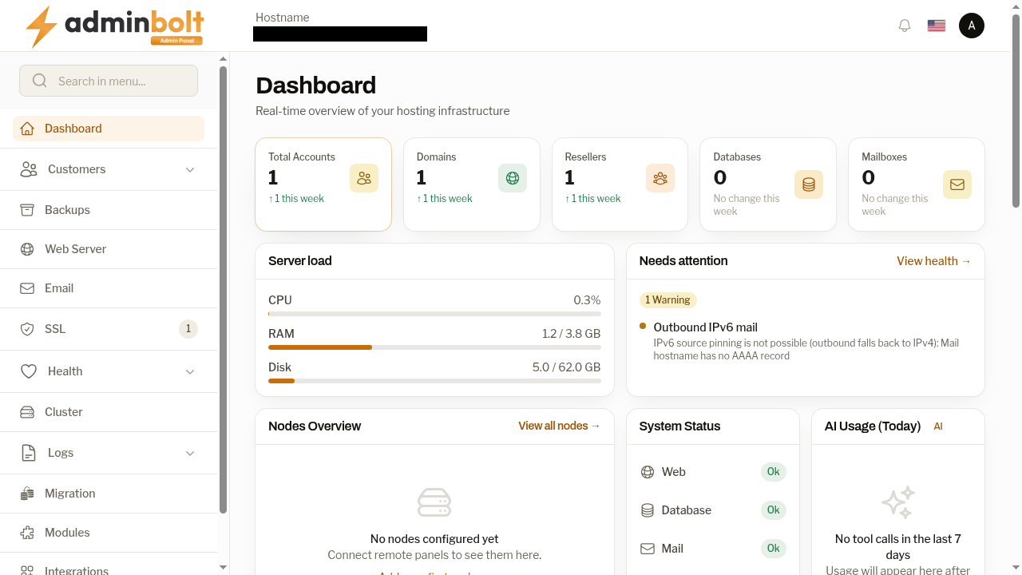Click the Email envelope icon in sidebar
This screenshot has height=575, width=1022.
[x=27, y=288]
